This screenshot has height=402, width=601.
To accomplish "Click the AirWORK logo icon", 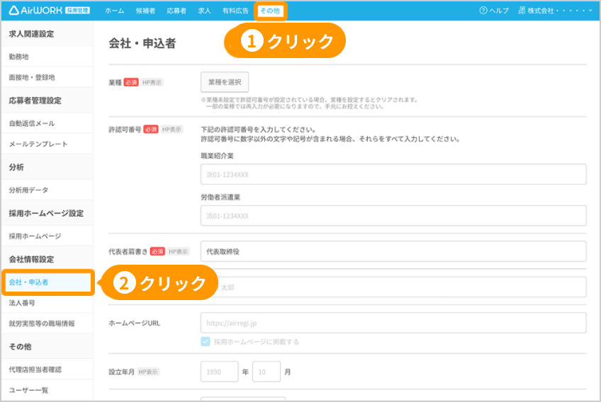I will (x=13, y=11).
